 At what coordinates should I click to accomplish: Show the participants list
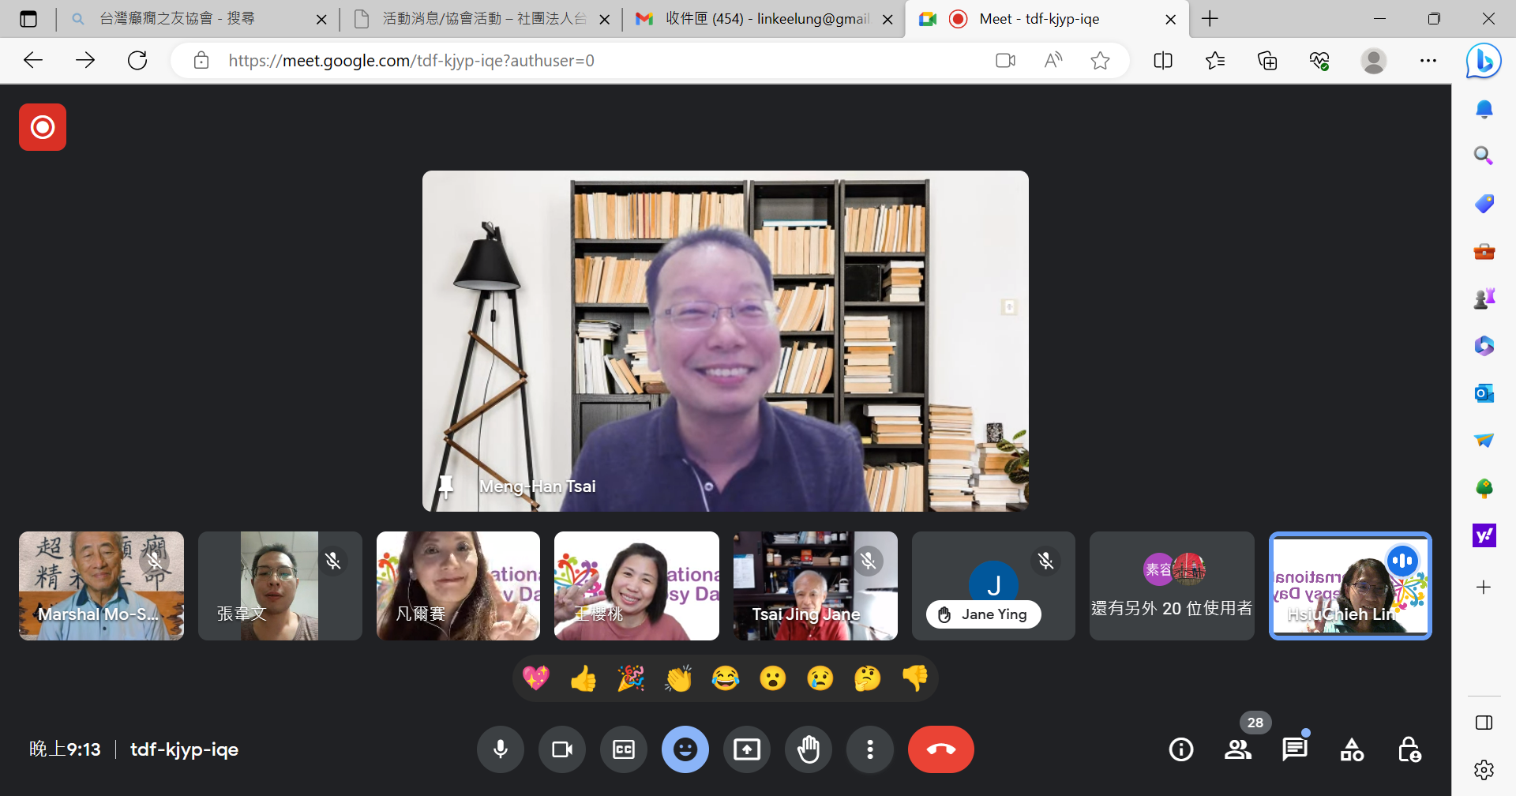tap(1238, 749)
